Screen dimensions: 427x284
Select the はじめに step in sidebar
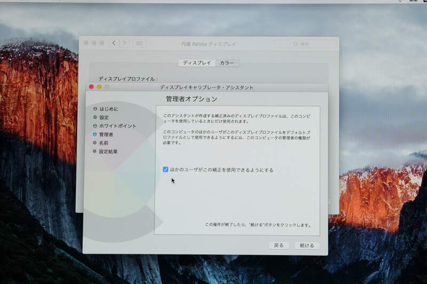pyautogui.click(x=106, y=109)
